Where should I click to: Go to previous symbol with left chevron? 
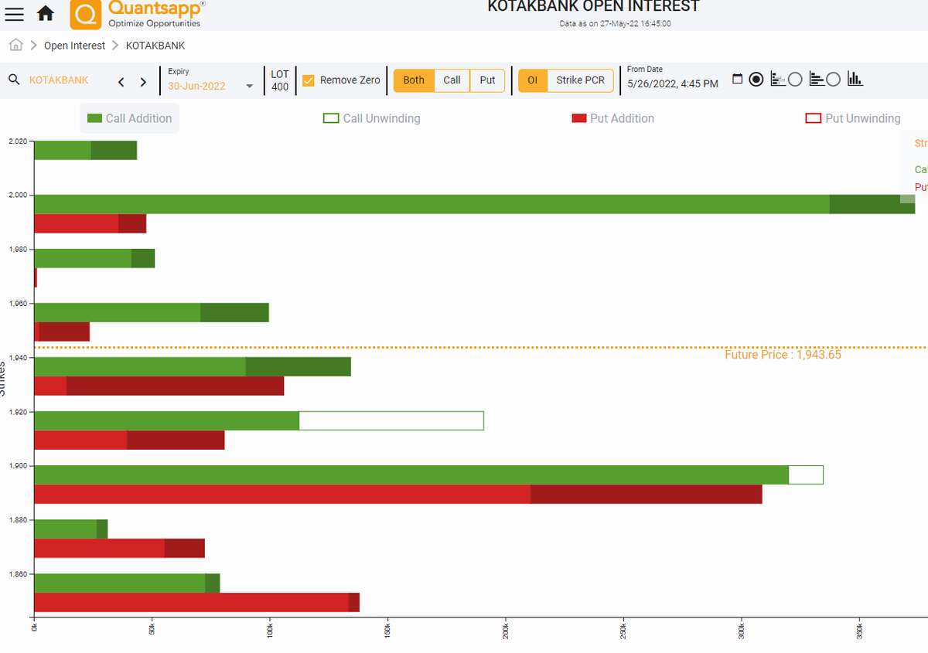[121, 82]
